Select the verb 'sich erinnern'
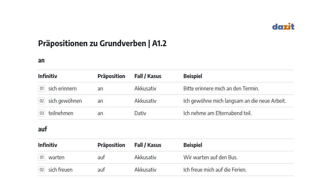 [x=62, y=88]
